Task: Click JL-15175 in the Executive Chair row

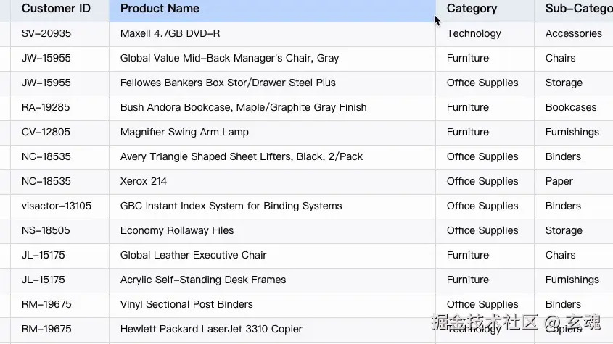Action: coord(59,256)
